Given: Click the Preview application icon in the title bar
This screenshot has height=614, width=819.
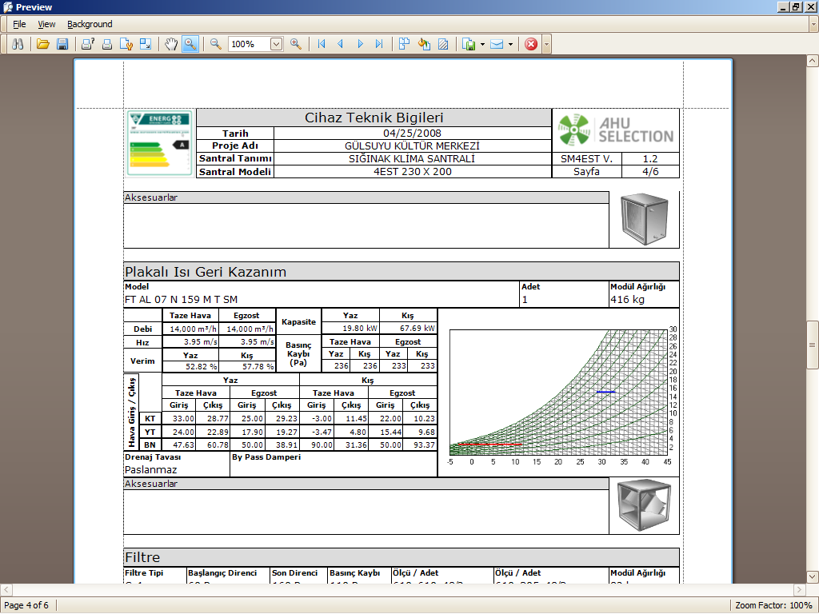Looking at the screenshot, I should coord(8,6).
